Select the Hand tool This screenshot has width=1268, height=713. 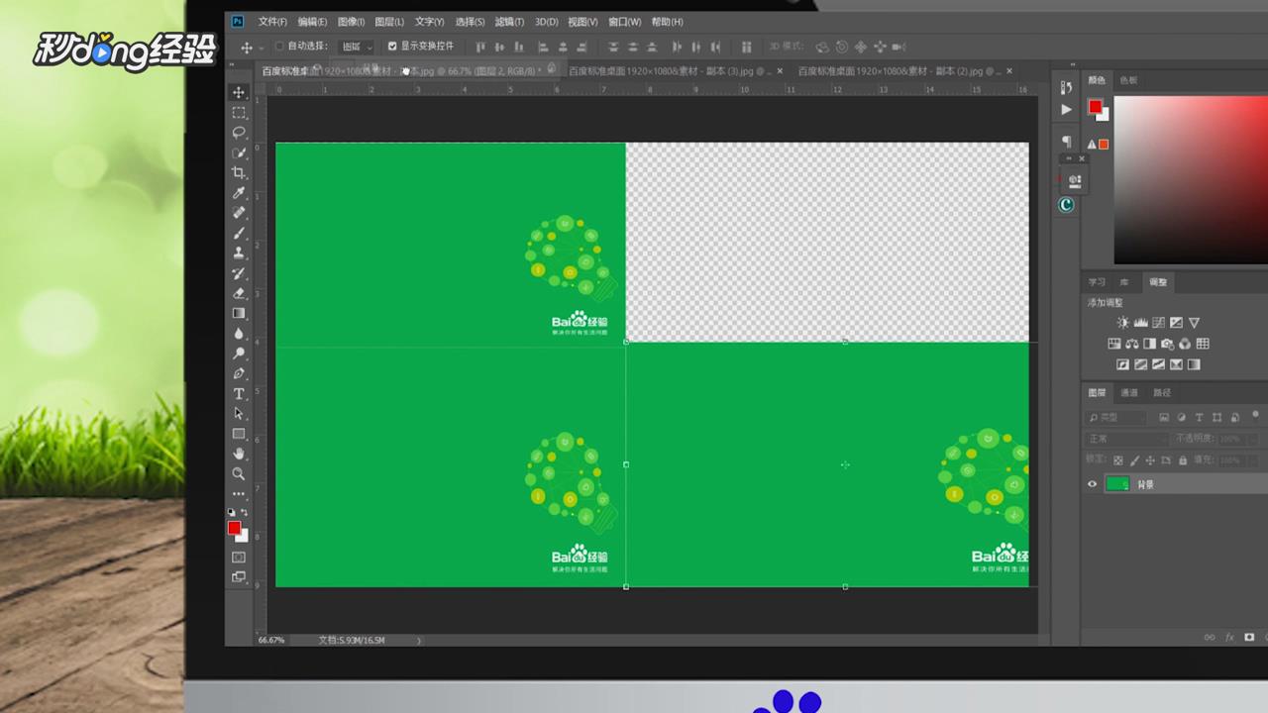point(239,454)
